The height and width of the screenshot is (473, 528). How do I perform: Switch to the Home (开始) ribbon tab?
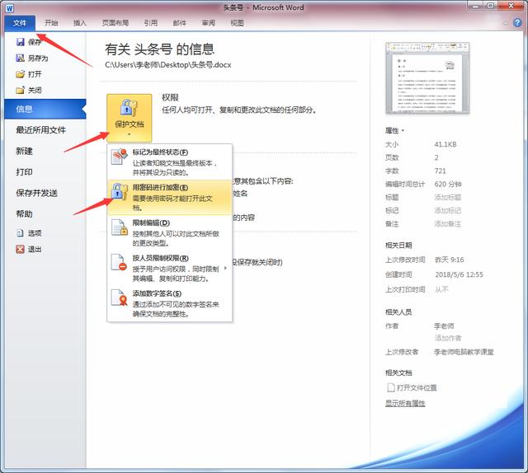pyautogui.click(x=51, y=23)
